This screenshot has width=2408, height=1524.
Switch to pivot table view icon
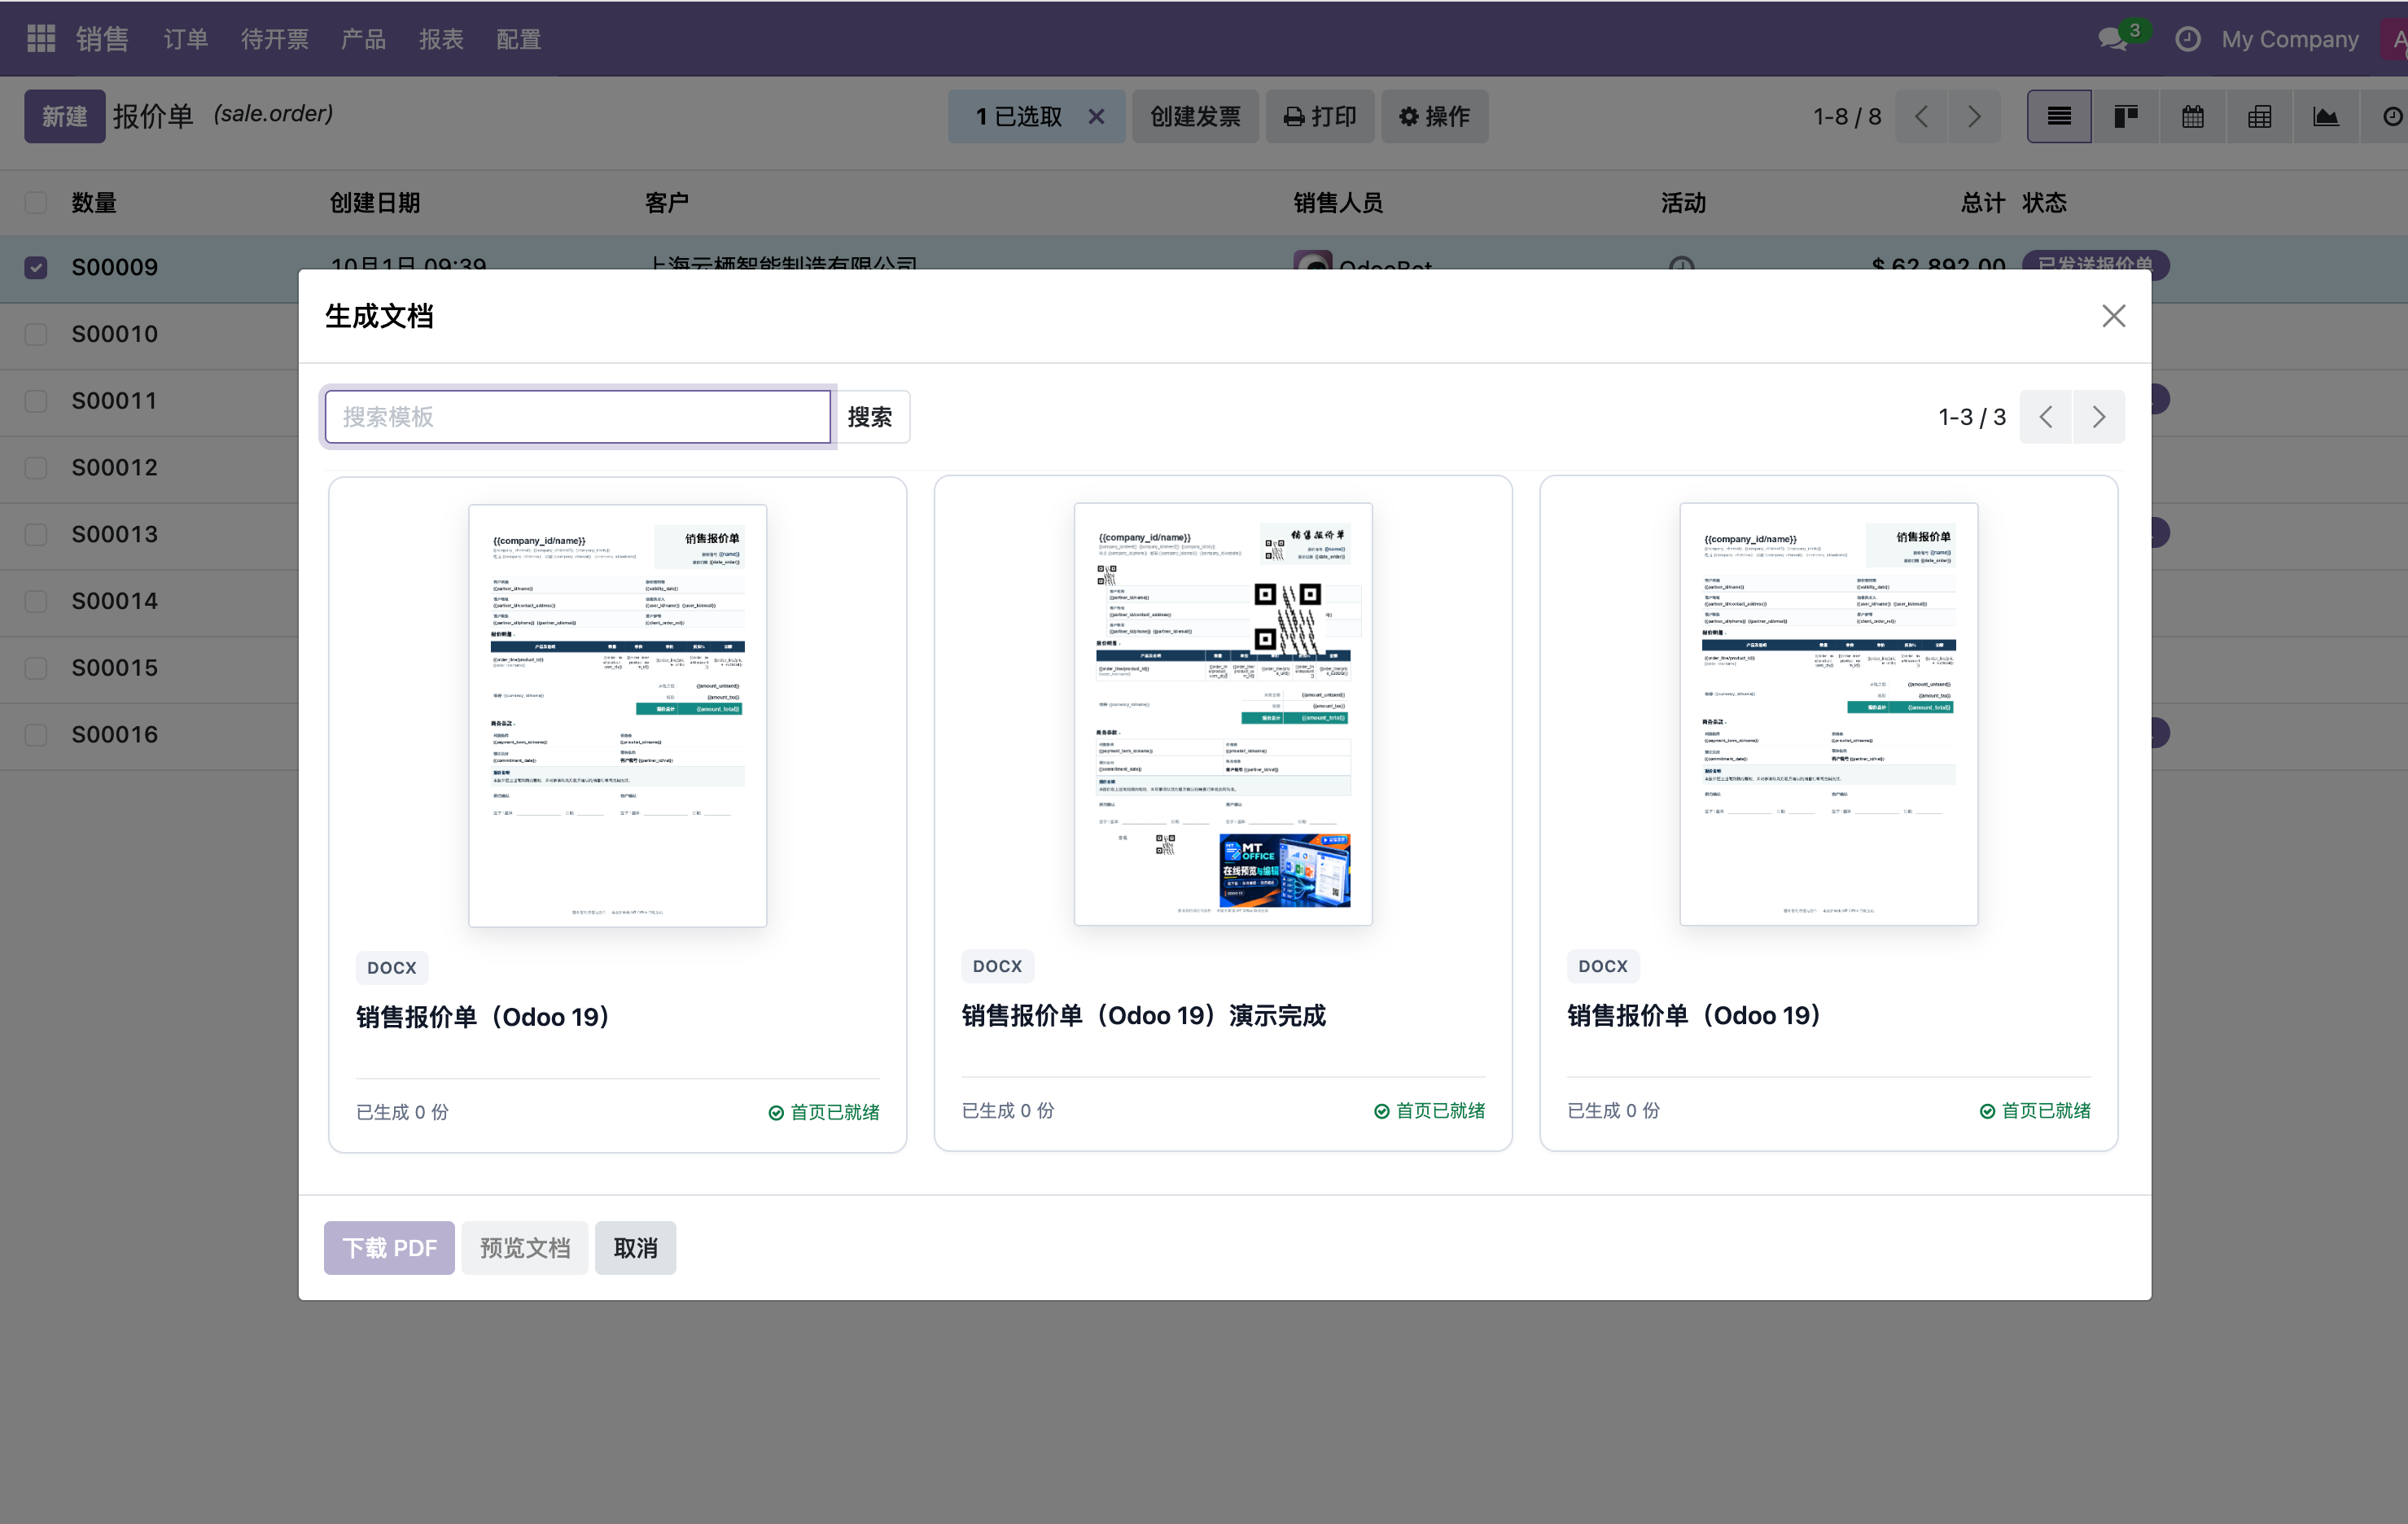click(2259, 117)
